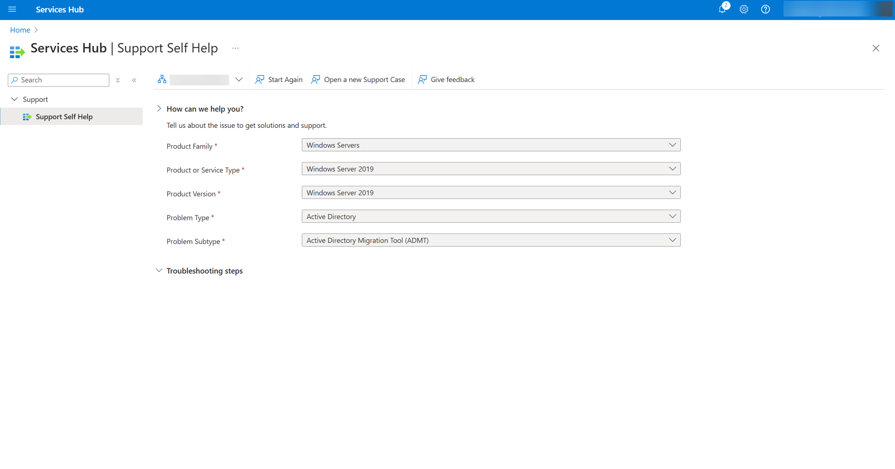The height and width of the screenshot is (469, 895).
Task: Click the Start Again icon button
Action: 260,79
